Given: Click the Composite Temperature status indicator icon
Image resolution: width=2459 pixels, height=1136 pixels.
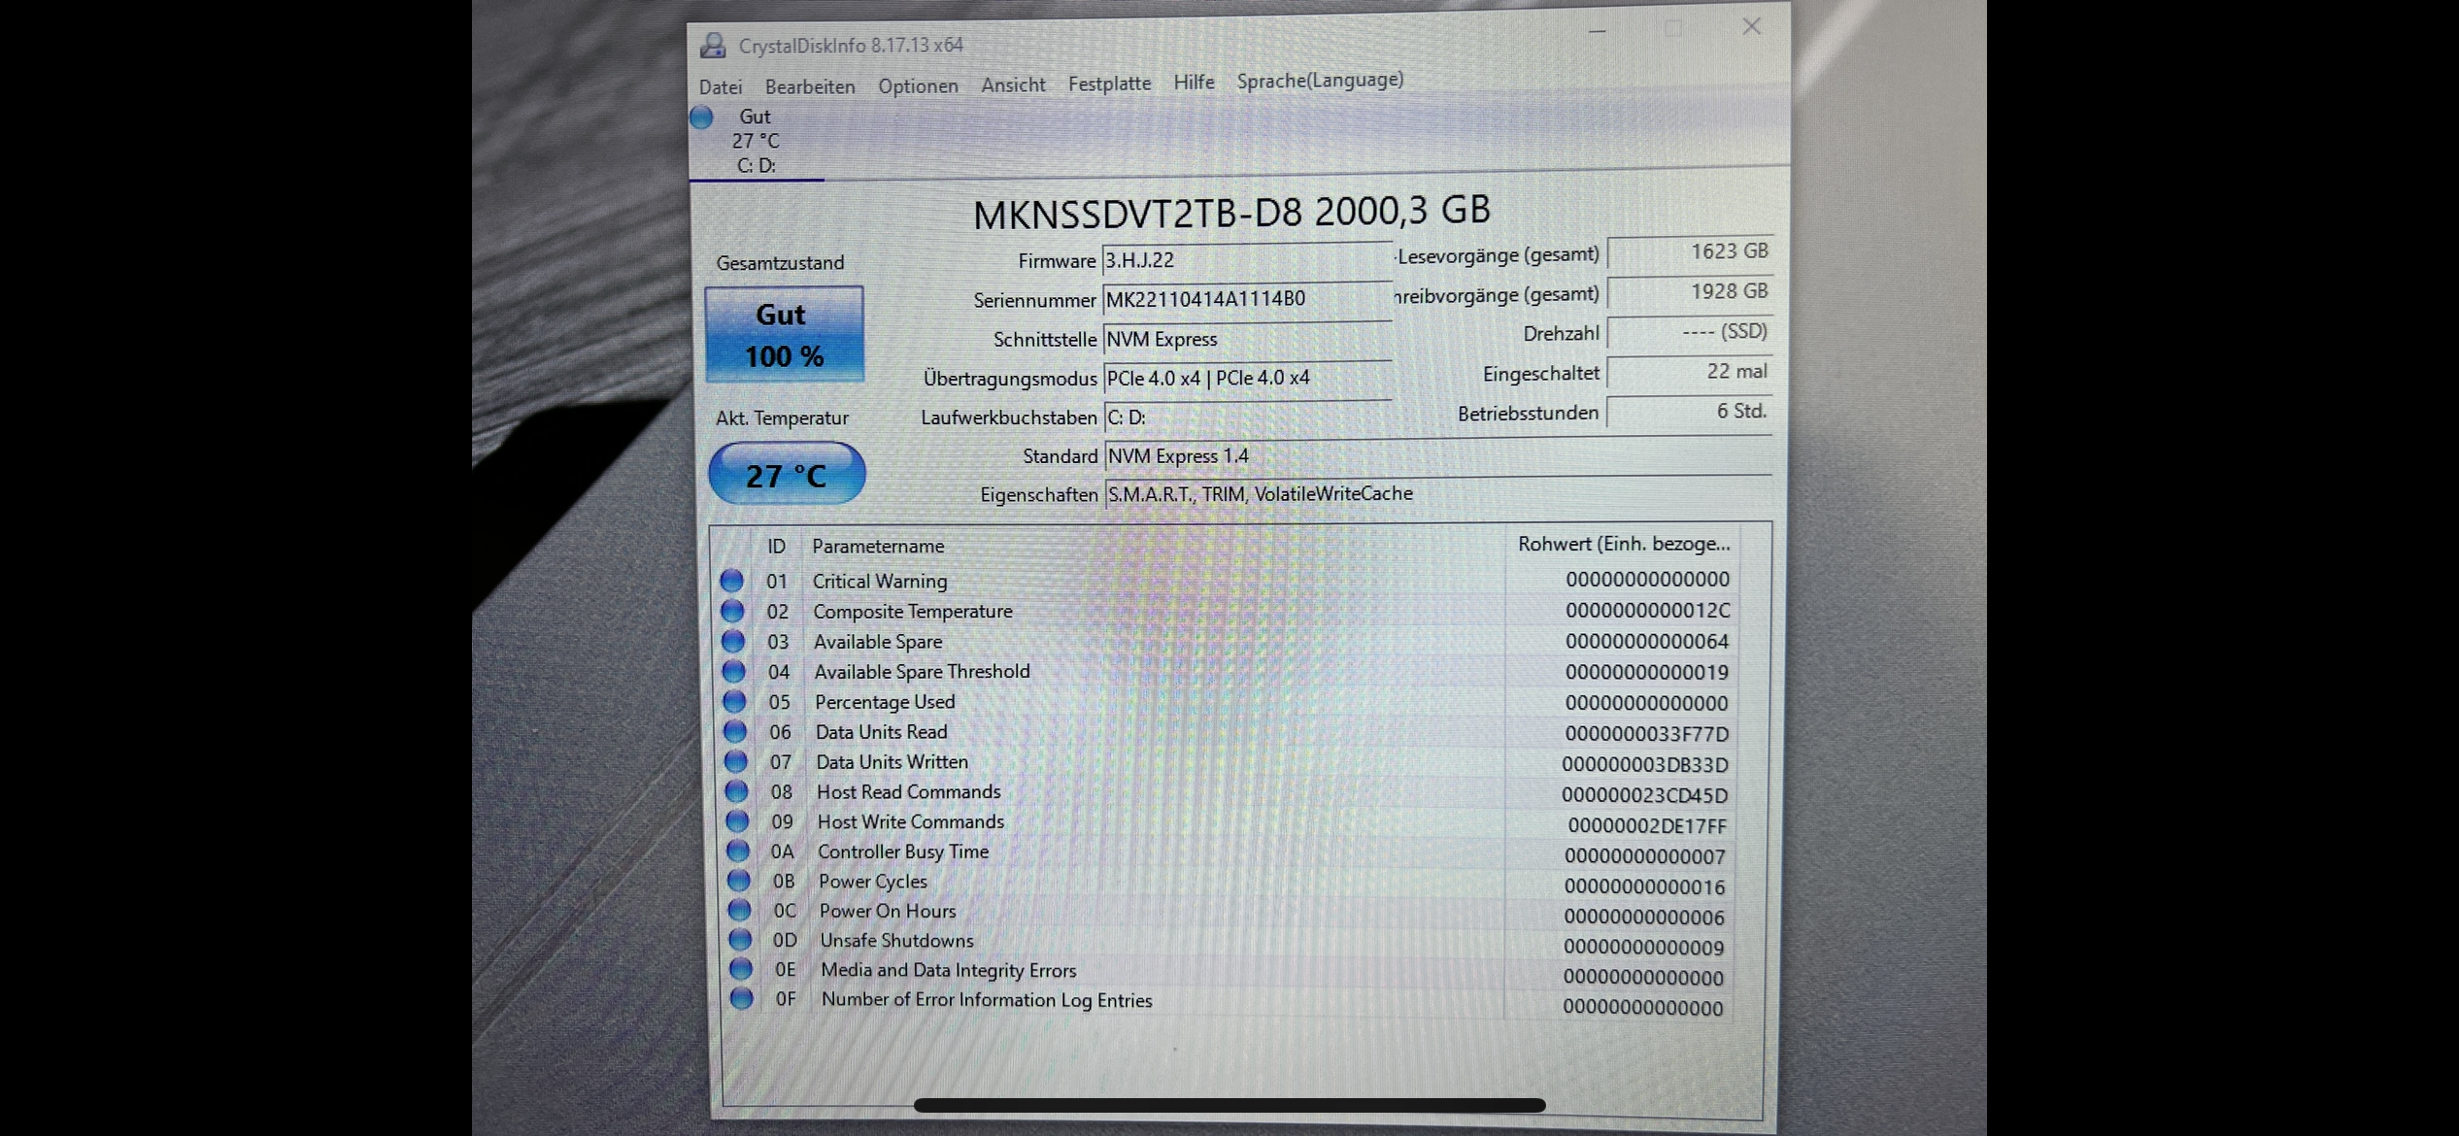Looking at the screenshot, I should click(x=732, y=611).
